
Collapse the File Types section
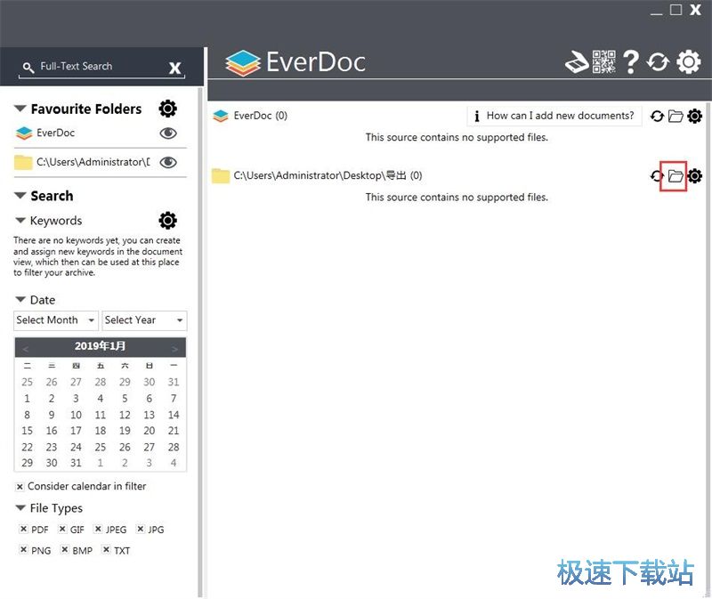coord(20,507)
